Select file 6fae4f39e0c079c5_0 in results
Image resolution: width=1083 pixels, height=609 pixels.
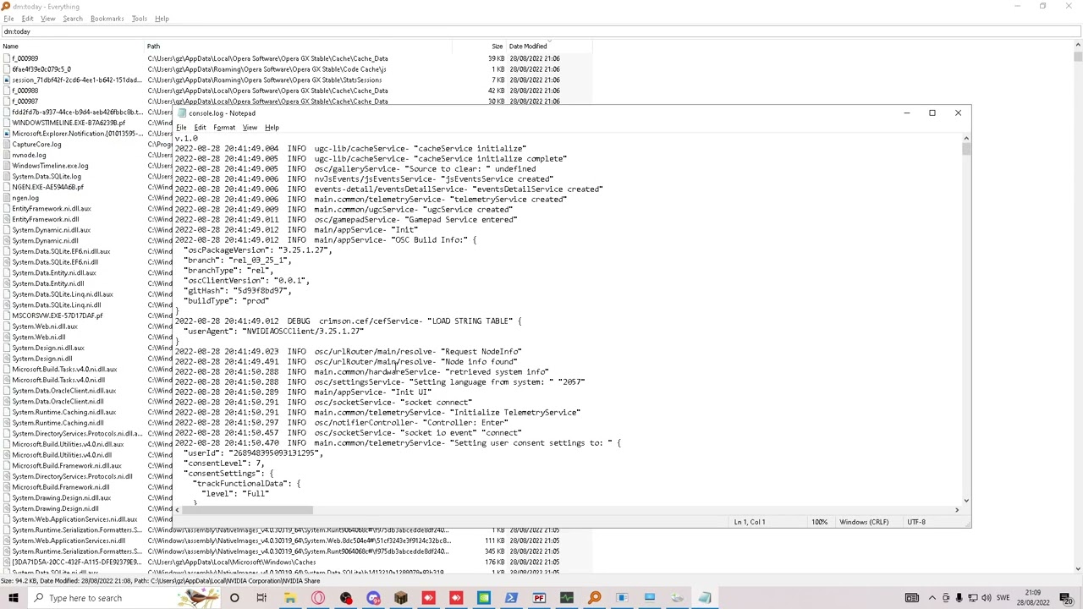41,69
